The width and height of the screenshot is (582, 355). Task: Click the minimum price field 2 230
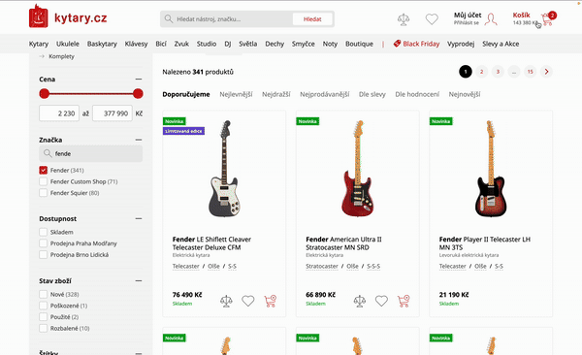point(59,113)
